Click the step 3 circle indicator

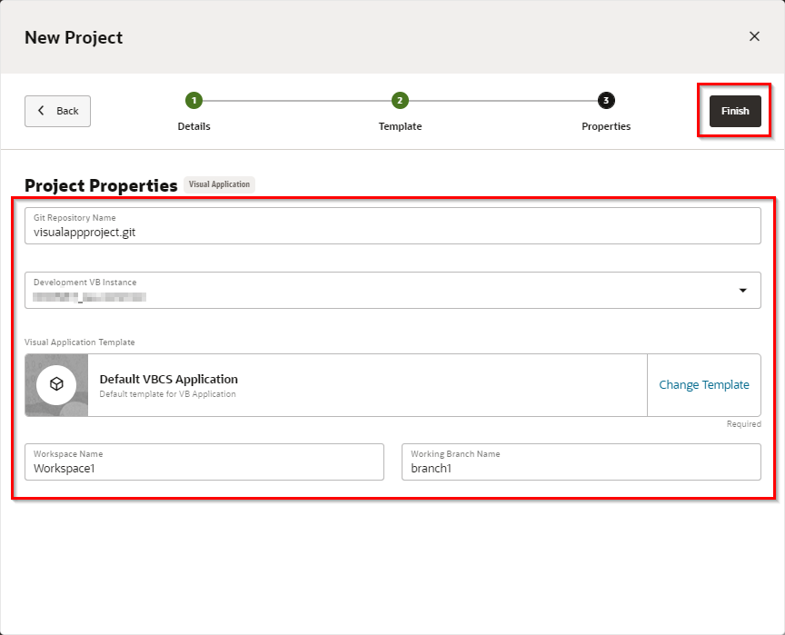click(x=606, y=101)
